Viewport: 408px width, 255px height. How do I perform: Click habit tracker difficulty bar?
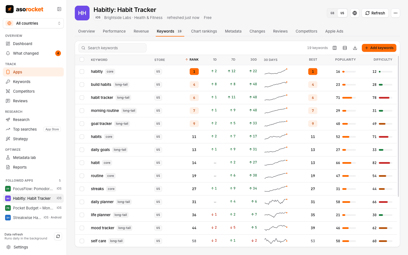(386, 98)
